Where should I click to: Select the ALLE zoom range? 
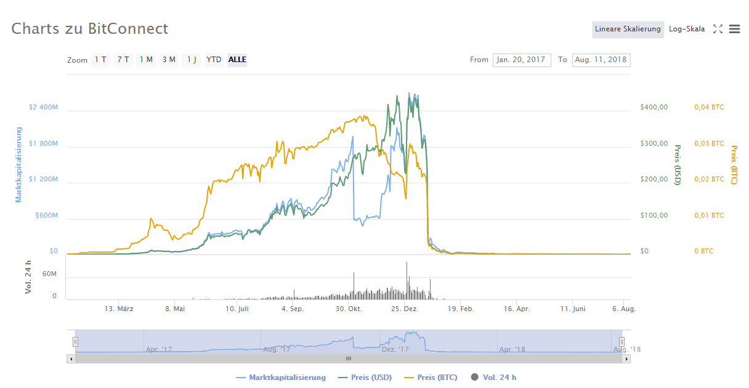237,60
